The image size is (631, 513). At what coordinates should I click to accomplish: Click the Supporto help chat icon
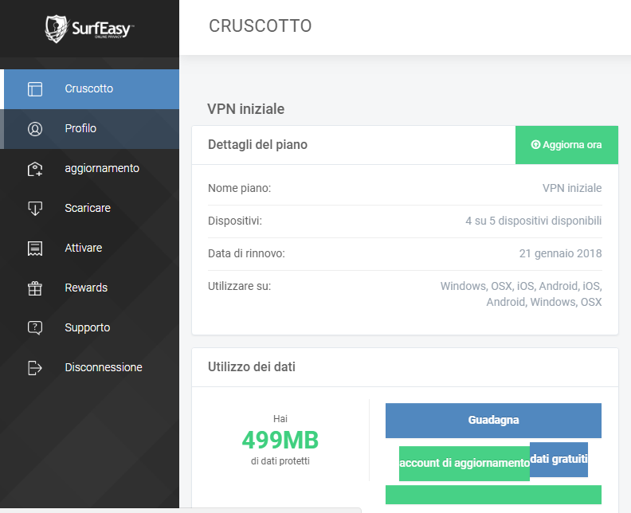click(35, 328)
